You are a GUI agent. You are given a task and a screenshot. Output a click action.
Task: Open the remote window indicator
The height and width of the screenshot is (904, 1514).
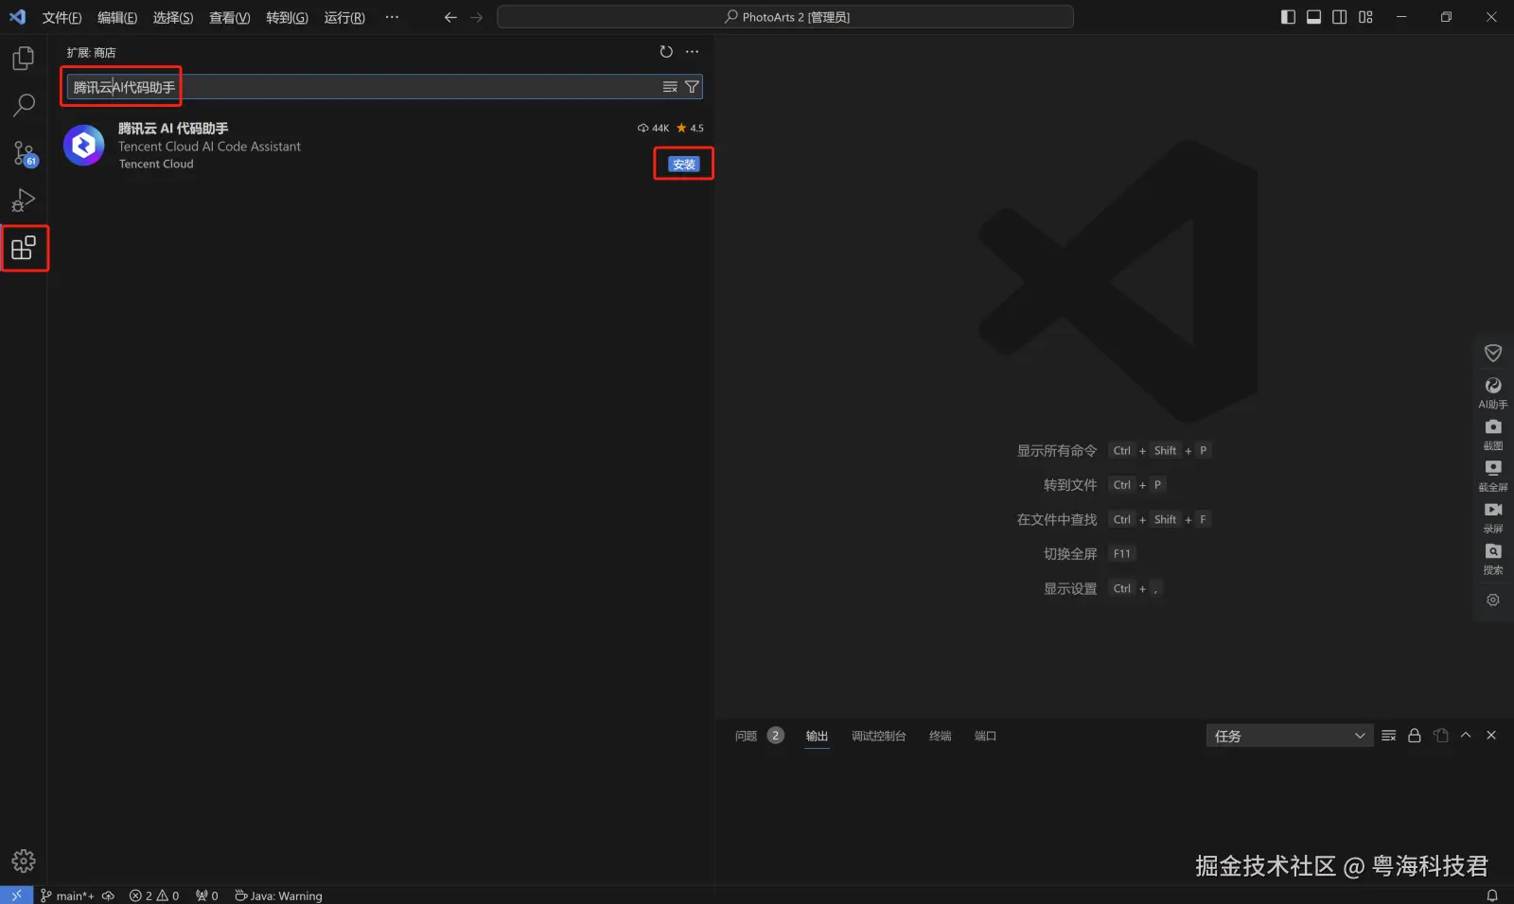17,895
